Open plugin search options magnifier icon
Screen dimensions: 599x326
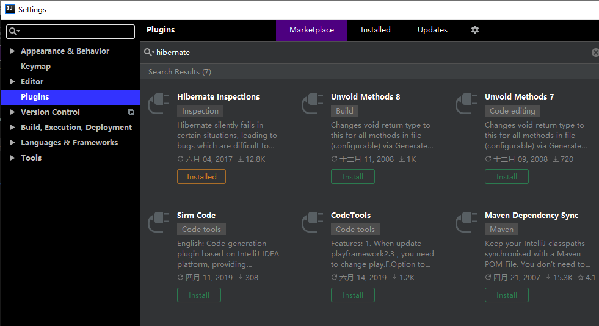(x=150, y=53)
